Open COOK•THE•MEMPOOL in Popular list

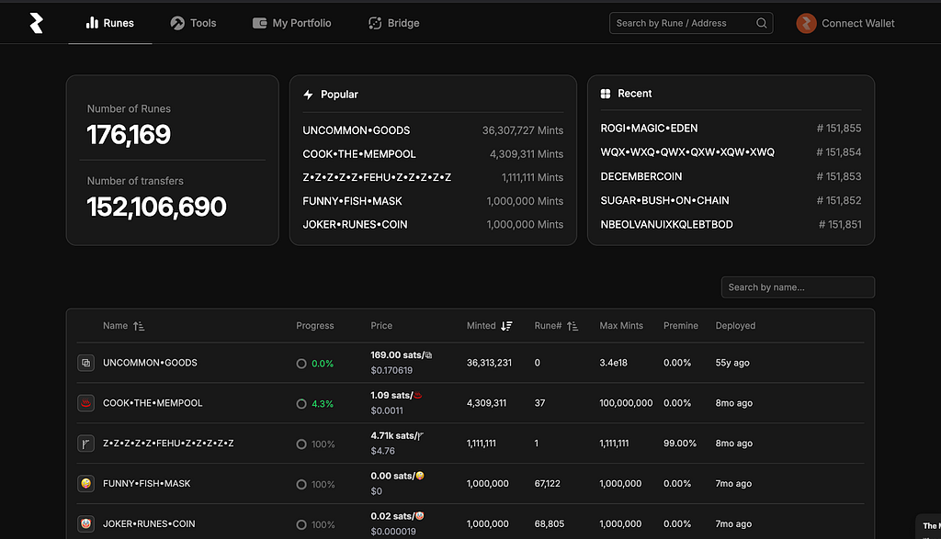(359, 154)
